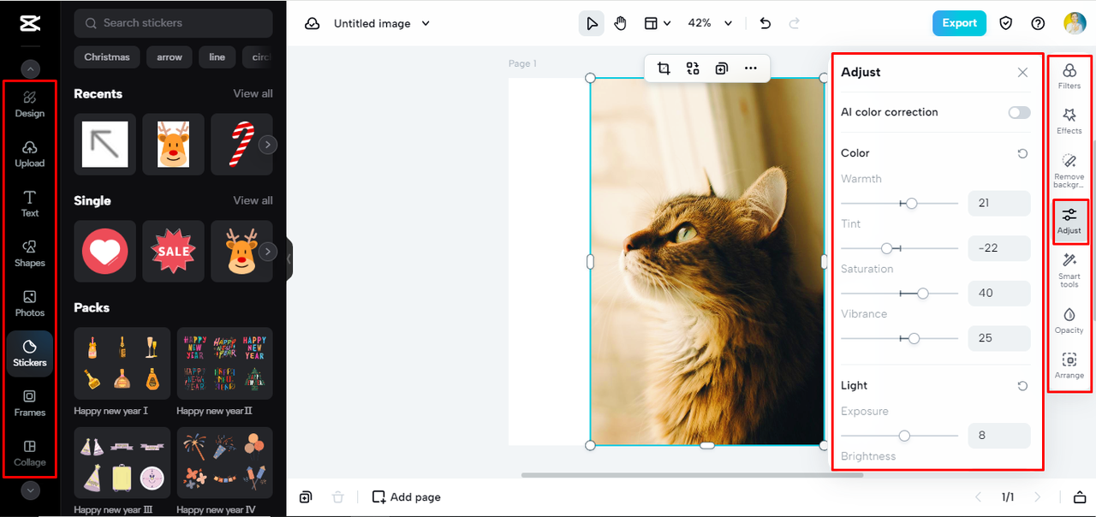Collapse the left stickers panel

[x=289, y=258]
